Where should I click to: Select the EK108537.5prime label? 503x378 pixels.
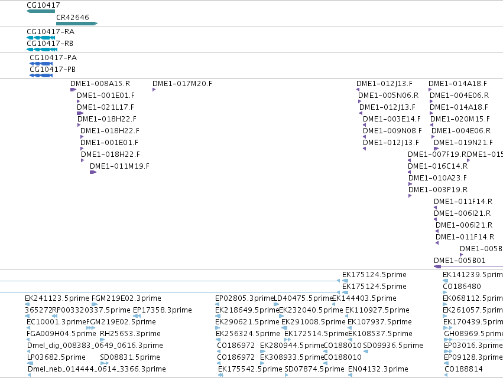[381, 334]
